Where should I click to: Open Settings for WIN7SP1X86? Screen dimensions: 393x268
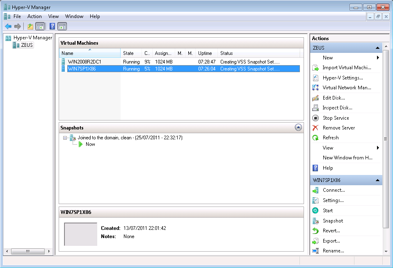pyautogui.click(x=334, y=200)
